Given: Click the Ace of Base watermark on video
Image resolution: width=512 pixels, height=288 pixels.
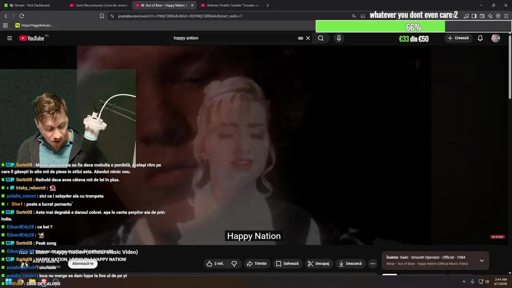Looking at the screenshot, I should coord(497,237).
